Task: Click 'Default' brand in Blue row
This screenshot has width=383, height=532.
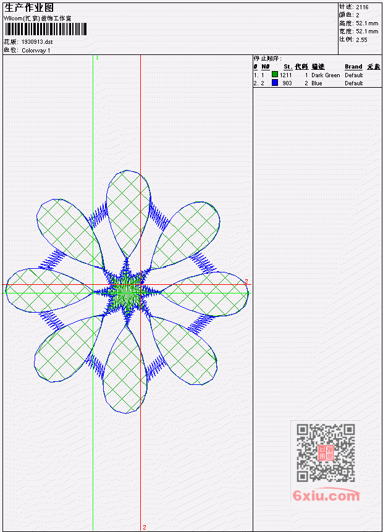Action: click(x=354, y=83)
